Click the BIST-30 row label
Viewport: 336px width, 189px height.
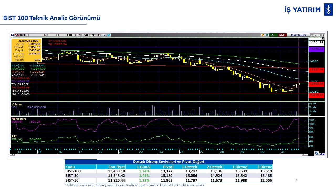[x=72, y=176]
